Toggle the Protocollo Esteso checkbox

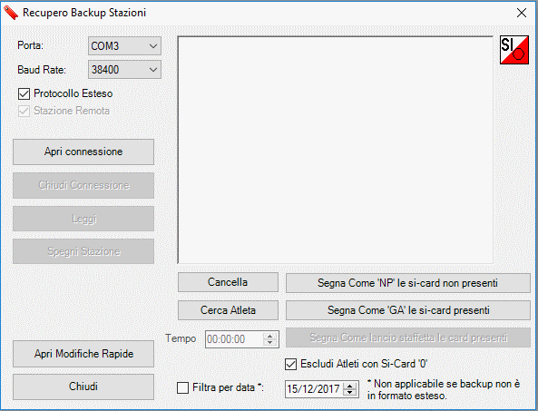[24, 93]
